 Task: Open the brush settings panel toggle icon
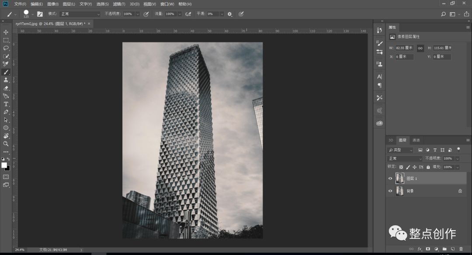point(40,14)
